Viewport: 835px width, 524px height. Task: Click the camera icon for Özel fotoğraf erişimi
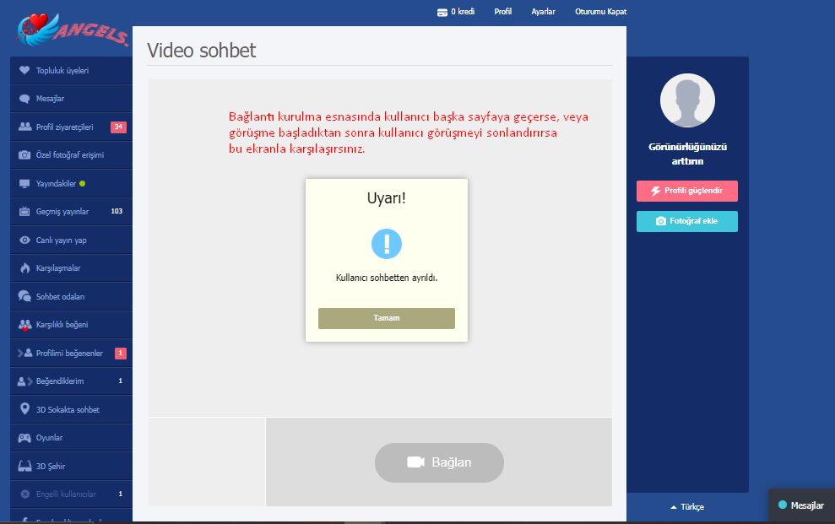pos(24,155)
